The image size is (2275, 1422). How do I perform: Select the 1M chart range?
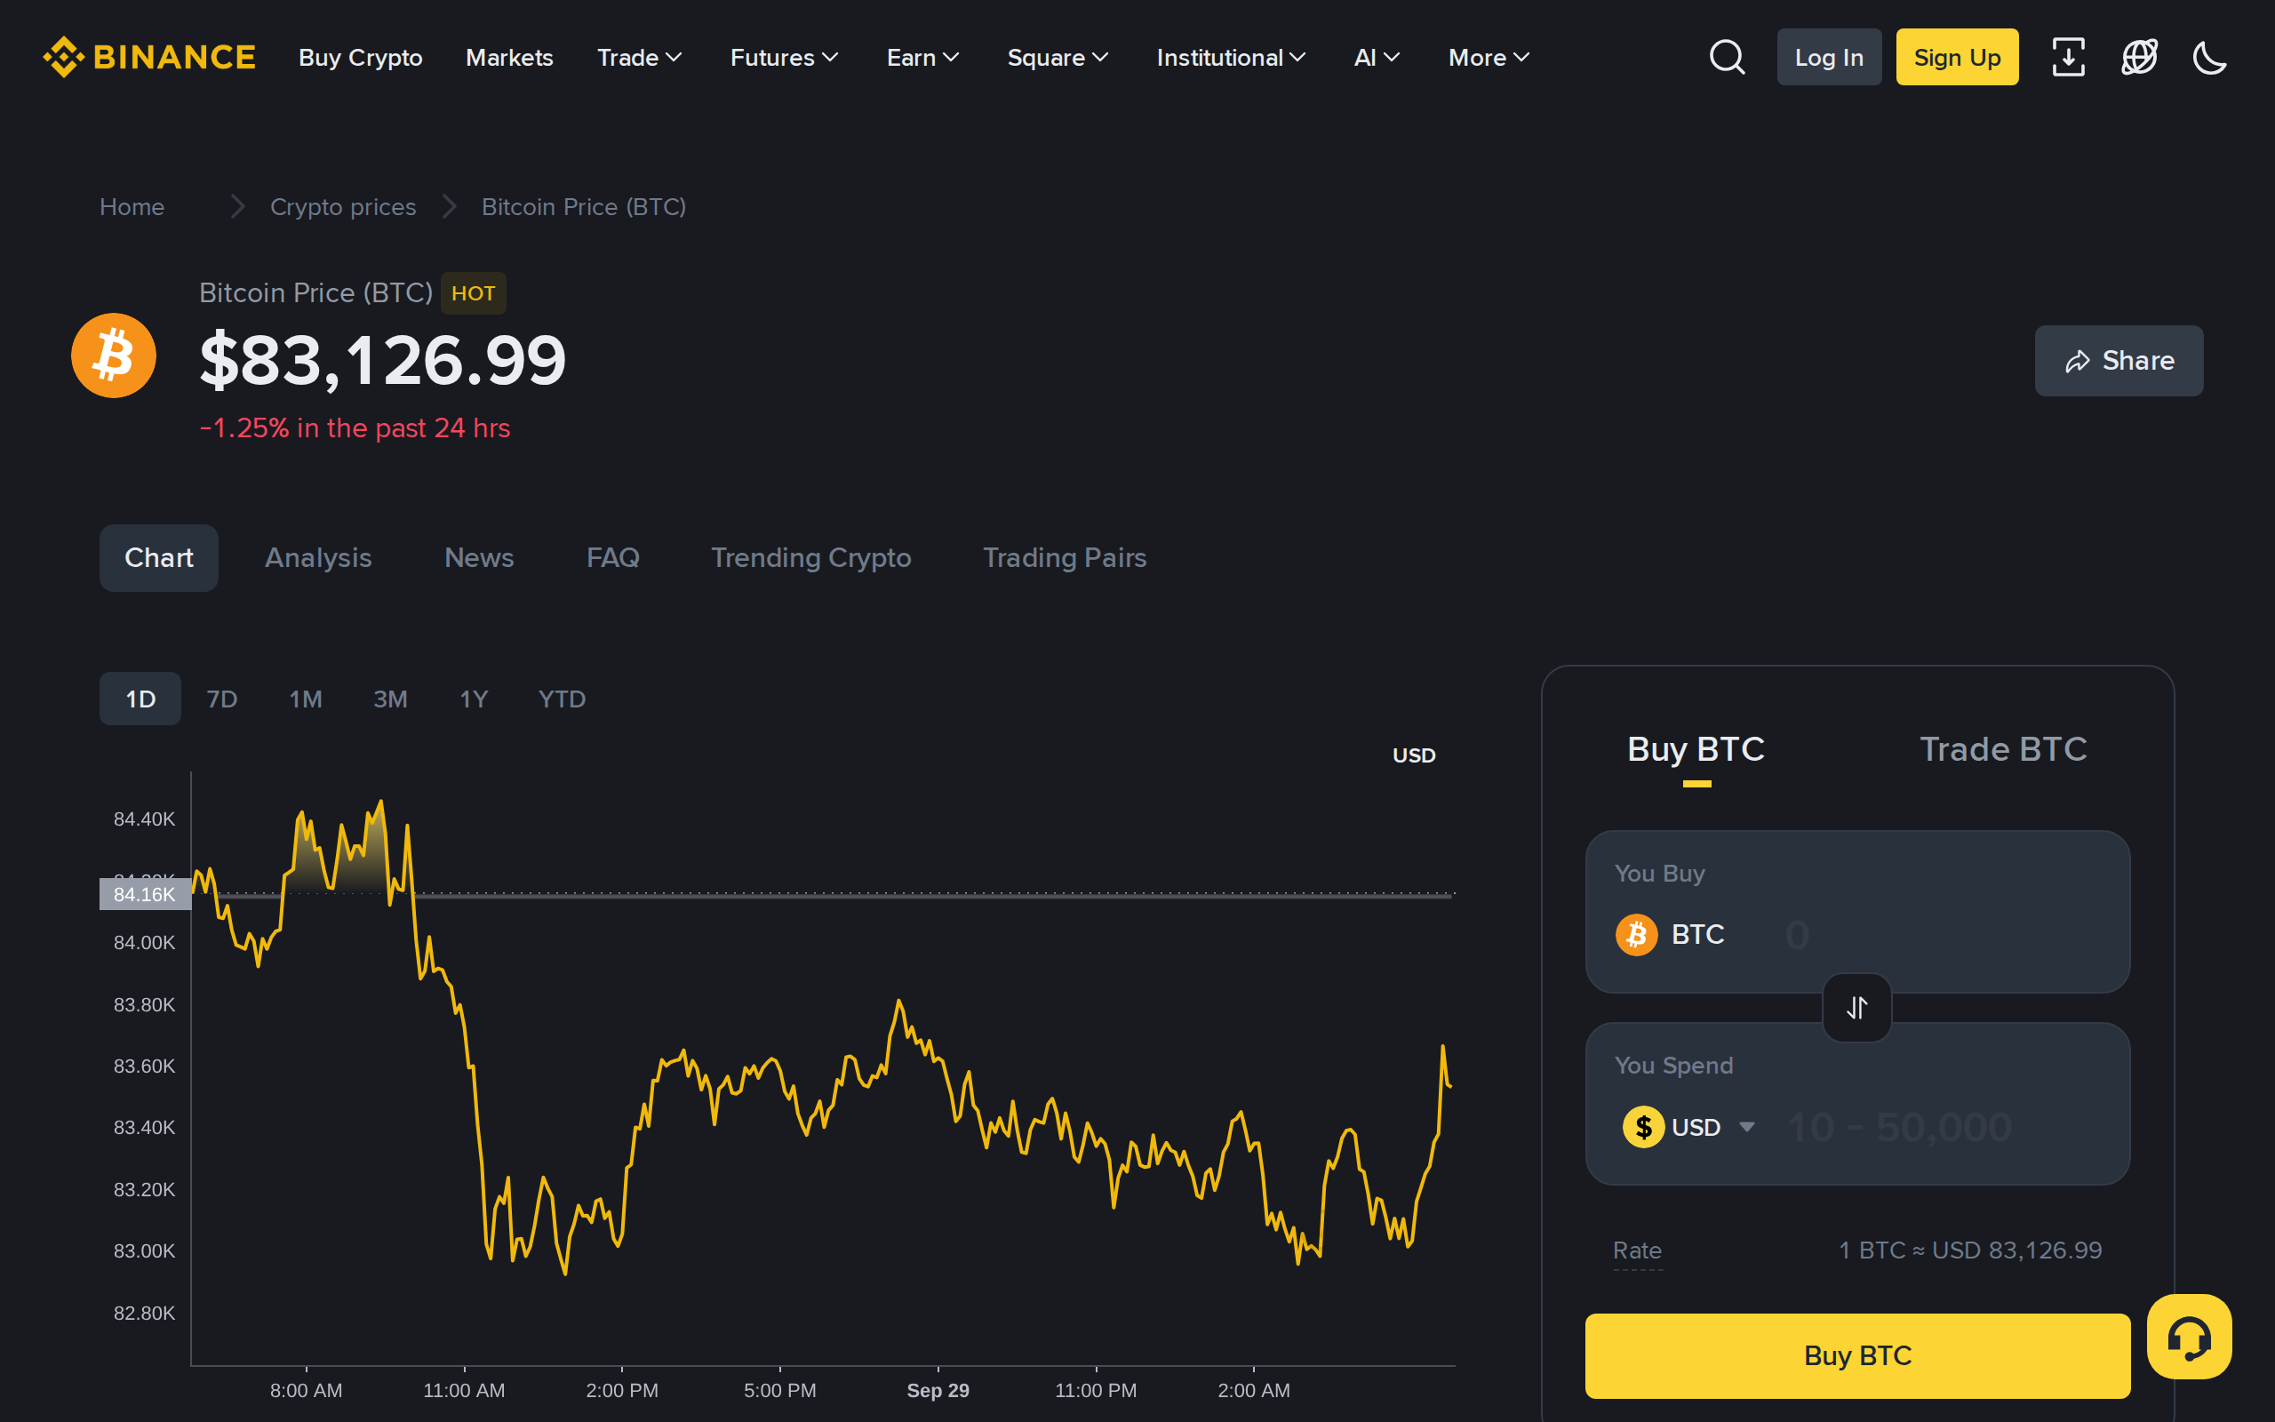click(x=306, y=699)
